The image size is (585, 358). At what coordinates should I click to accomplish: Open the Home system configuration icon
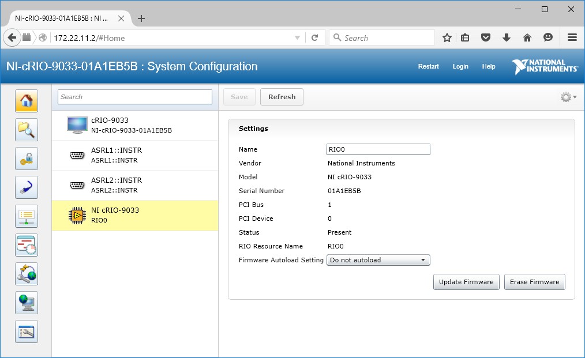(27, 101)
